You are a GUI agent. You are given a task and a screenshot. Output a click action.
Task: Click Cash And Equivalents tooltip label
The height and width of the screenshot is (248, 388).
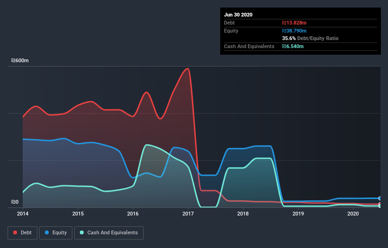[x=249, y=46]
